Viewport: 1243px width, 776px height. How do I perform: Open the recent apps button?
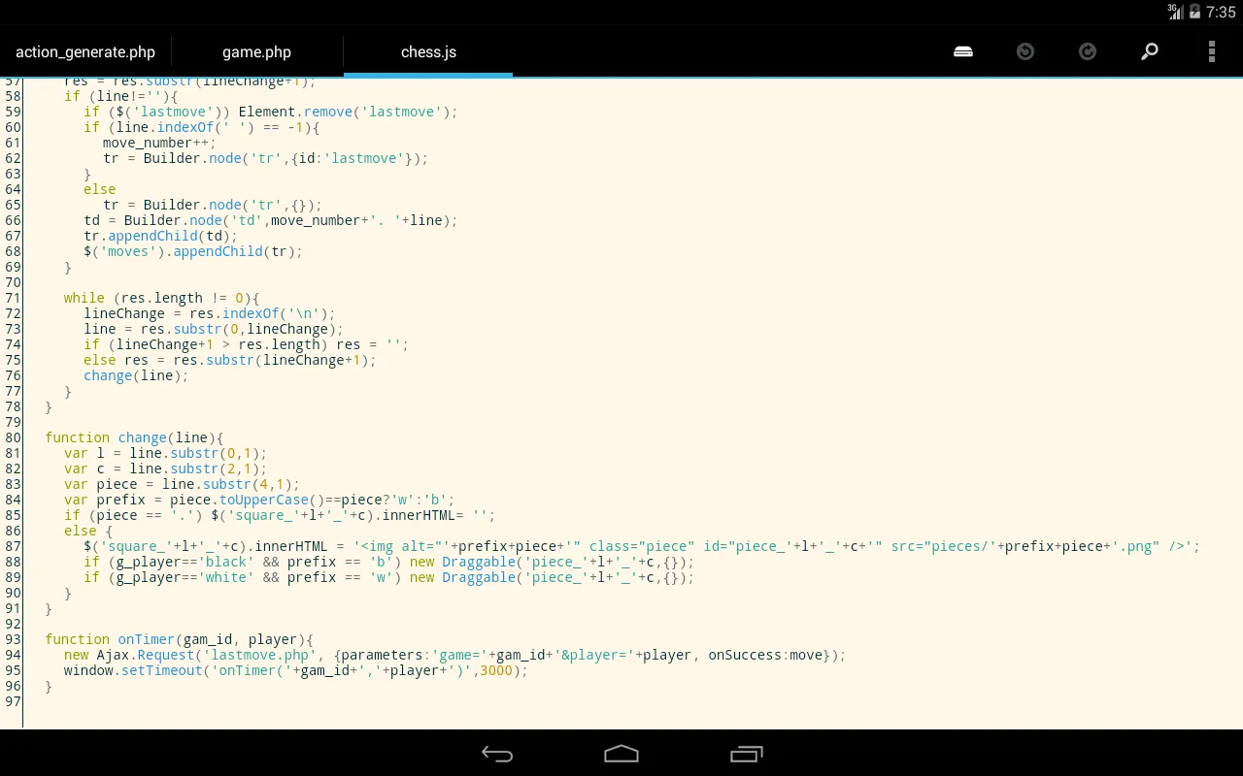(746, 754)
